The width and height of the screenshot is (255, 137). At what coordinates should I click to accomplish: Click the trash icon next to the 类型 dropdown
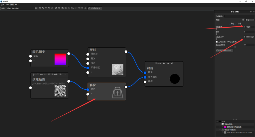coord(243,20)
